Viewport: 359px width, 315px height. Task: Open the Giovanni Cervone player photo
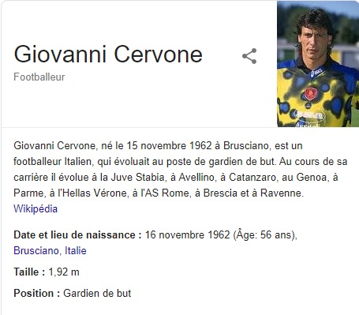(x=318, y=64)
